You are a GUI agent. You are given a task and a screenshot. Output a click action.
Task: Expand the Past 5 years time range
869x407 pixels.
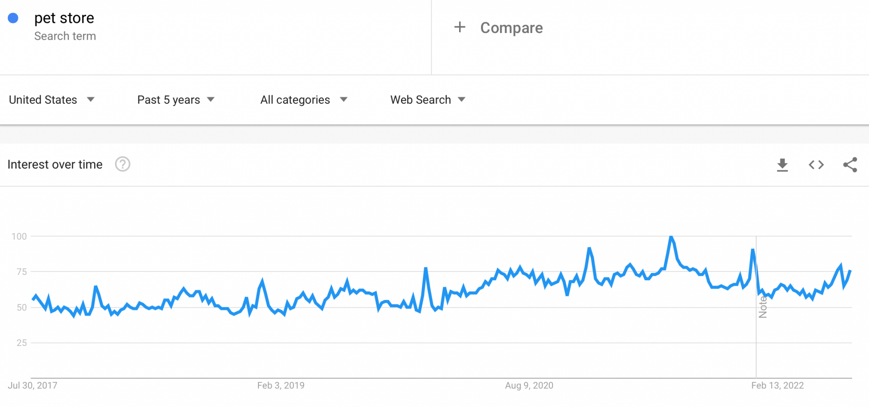(176, 100)
